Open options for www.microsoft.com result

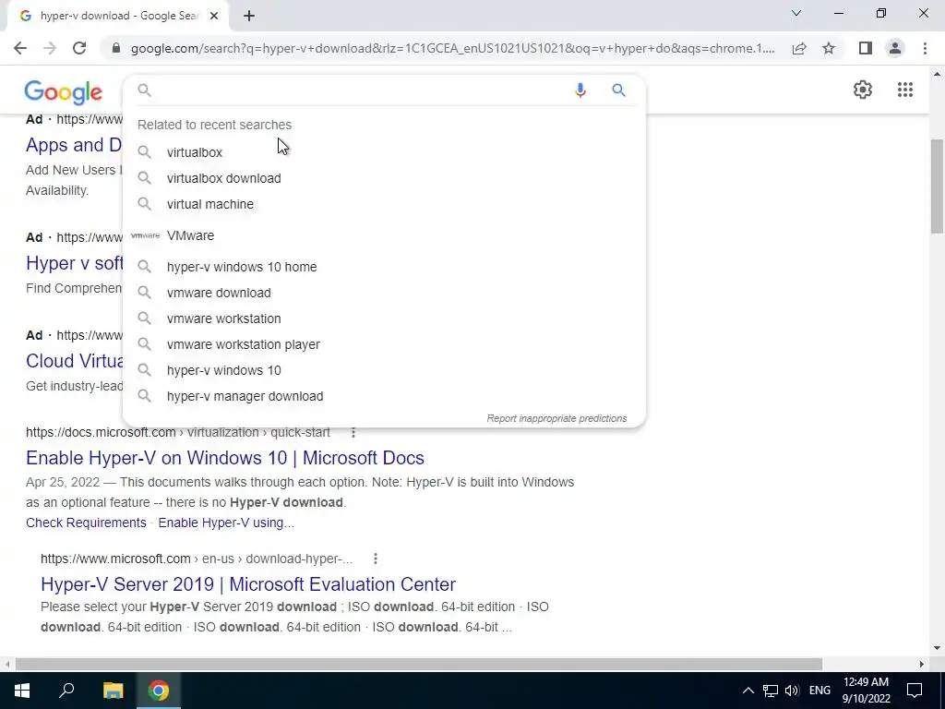(x=376, y=559)
